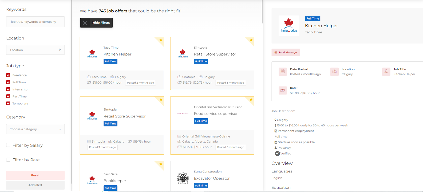
Task: Focus the keywords search input
Action: point(35,22)
